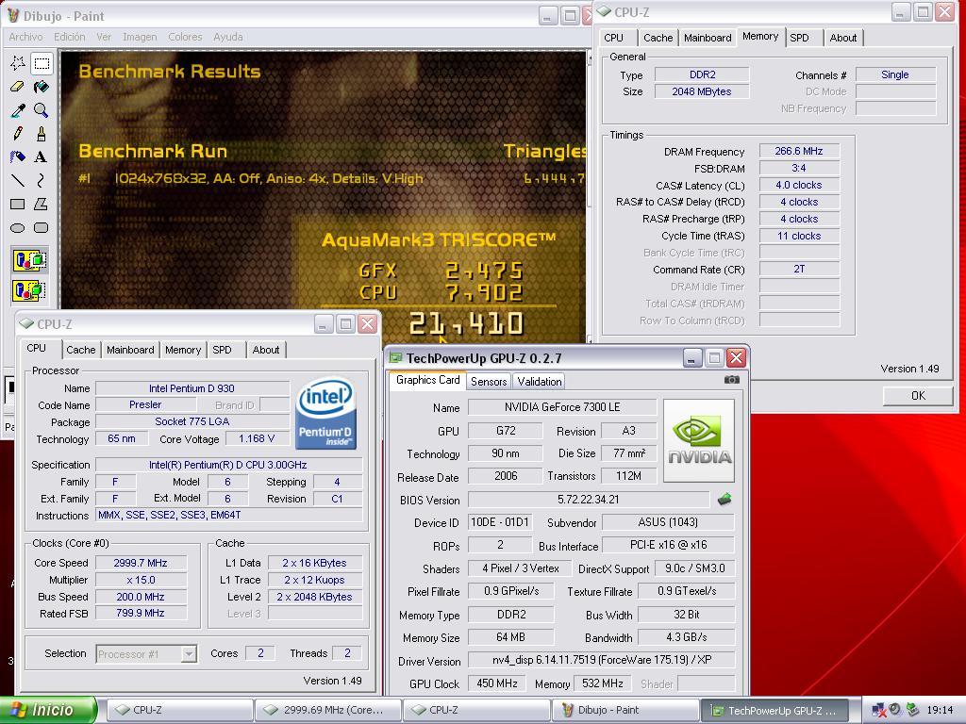Image resolution: width=966 pixels, height=724 pixels.
Task: Open the 2999.69 MHz taskbar item
Action: [327, 710]
